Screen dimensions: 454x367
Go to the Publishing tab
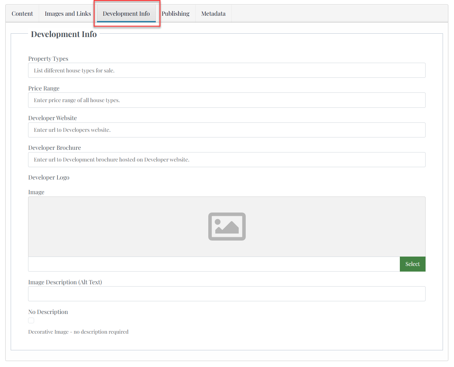(176, 14)
